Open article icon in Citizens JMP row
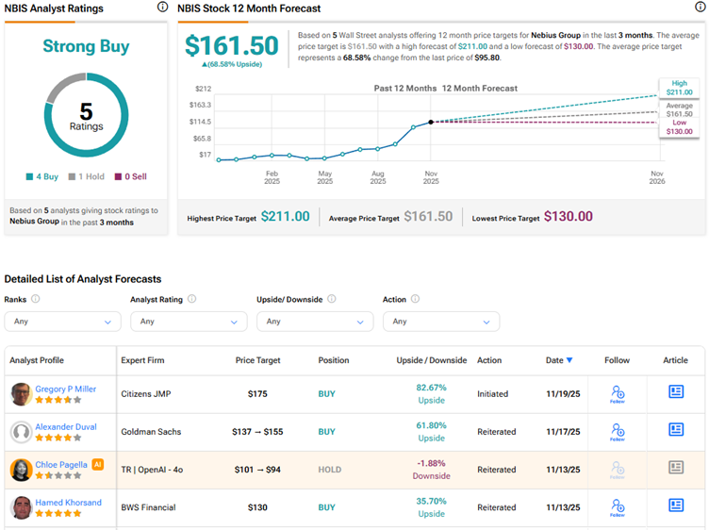The height and width of the screenshot is (530, 709). [676, 391]
